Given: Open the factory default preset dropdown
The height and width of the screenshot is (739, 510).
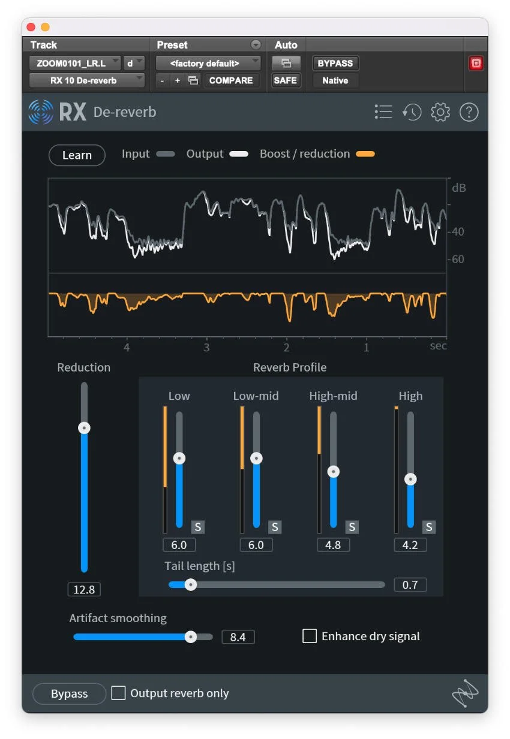Looking at the screenshot, I should pos(208,62).
